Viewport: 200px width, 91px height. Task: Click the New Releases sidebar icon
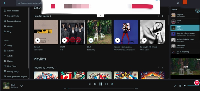click(5, 11)
